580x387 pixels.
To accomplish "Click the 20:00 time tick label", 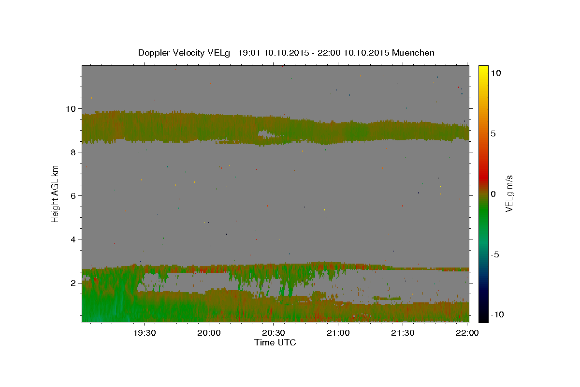I will pyautogui.click(x=209, y=333).
